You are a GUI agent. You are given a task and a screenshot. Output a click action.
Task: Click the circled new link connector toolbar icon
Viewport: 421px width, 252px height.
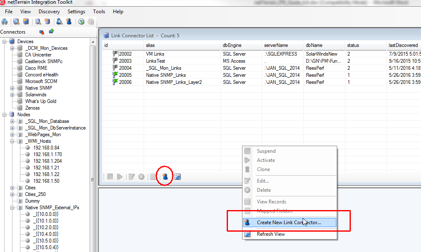coord(165,177)
